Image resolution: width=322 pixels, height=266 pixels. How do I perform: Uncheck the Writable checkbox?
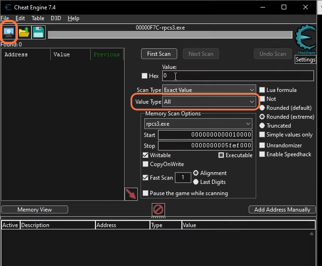pyautogui.click(x=145, y=155)
